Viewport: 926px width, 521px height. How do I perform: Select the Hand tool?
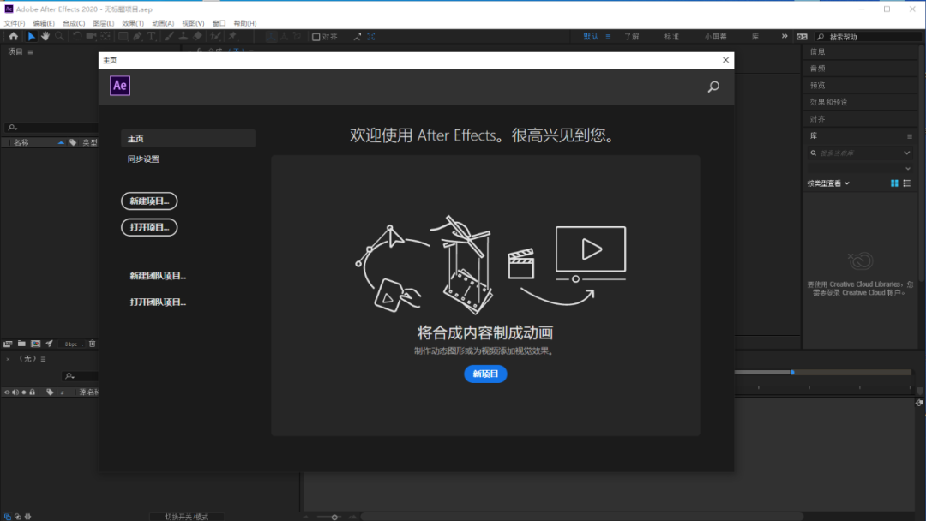[45, 37]
